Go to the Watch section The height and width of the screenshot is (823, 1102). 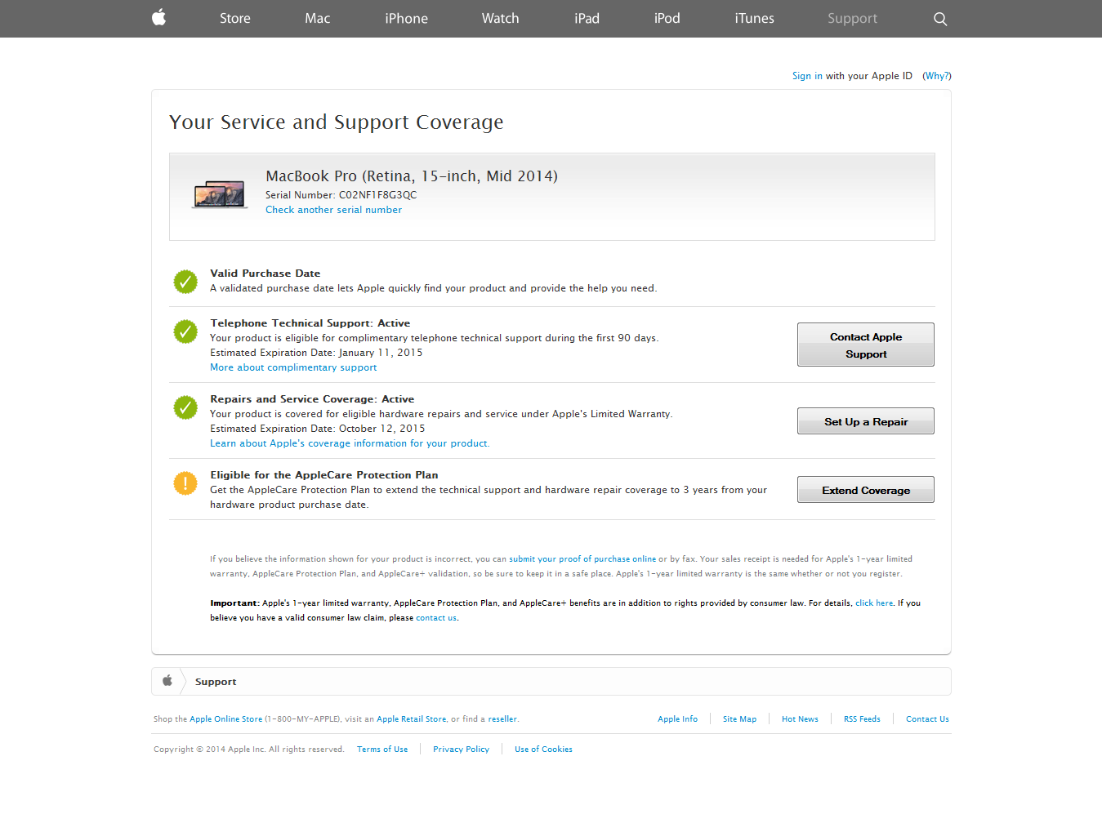click(501, 18)
